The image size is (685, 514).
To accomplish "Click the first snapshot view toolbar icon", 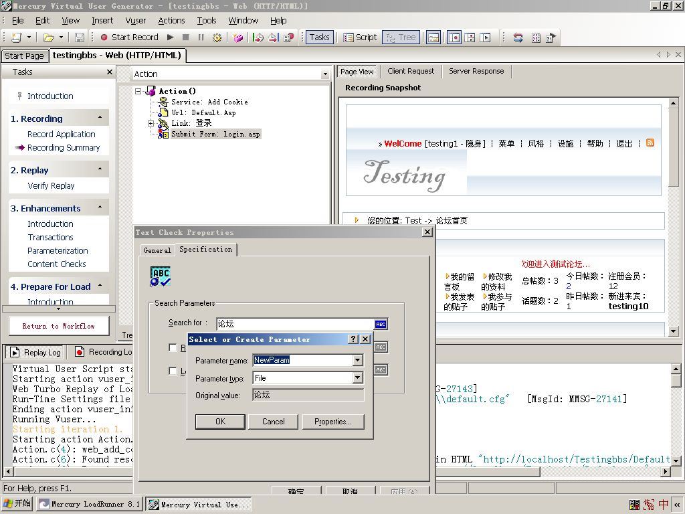I will (454, 37).
